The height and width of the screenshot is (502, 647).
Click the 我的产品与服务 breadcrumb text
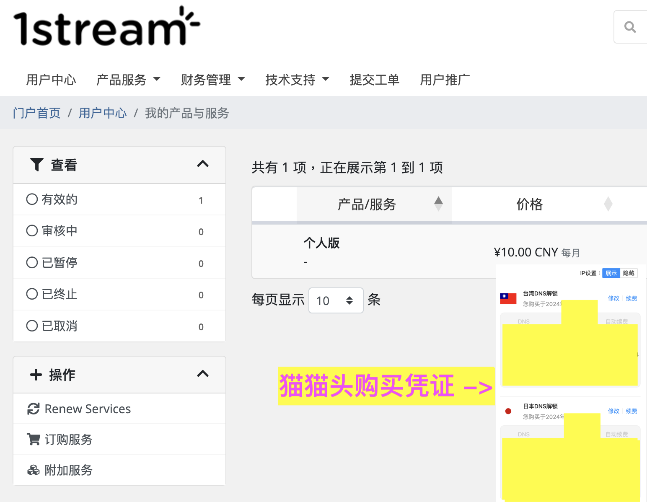coord(187,113)
